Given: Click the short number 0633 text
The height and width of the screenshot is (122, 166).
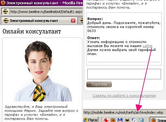Looking at the screenshot, I should click(92, 31).
